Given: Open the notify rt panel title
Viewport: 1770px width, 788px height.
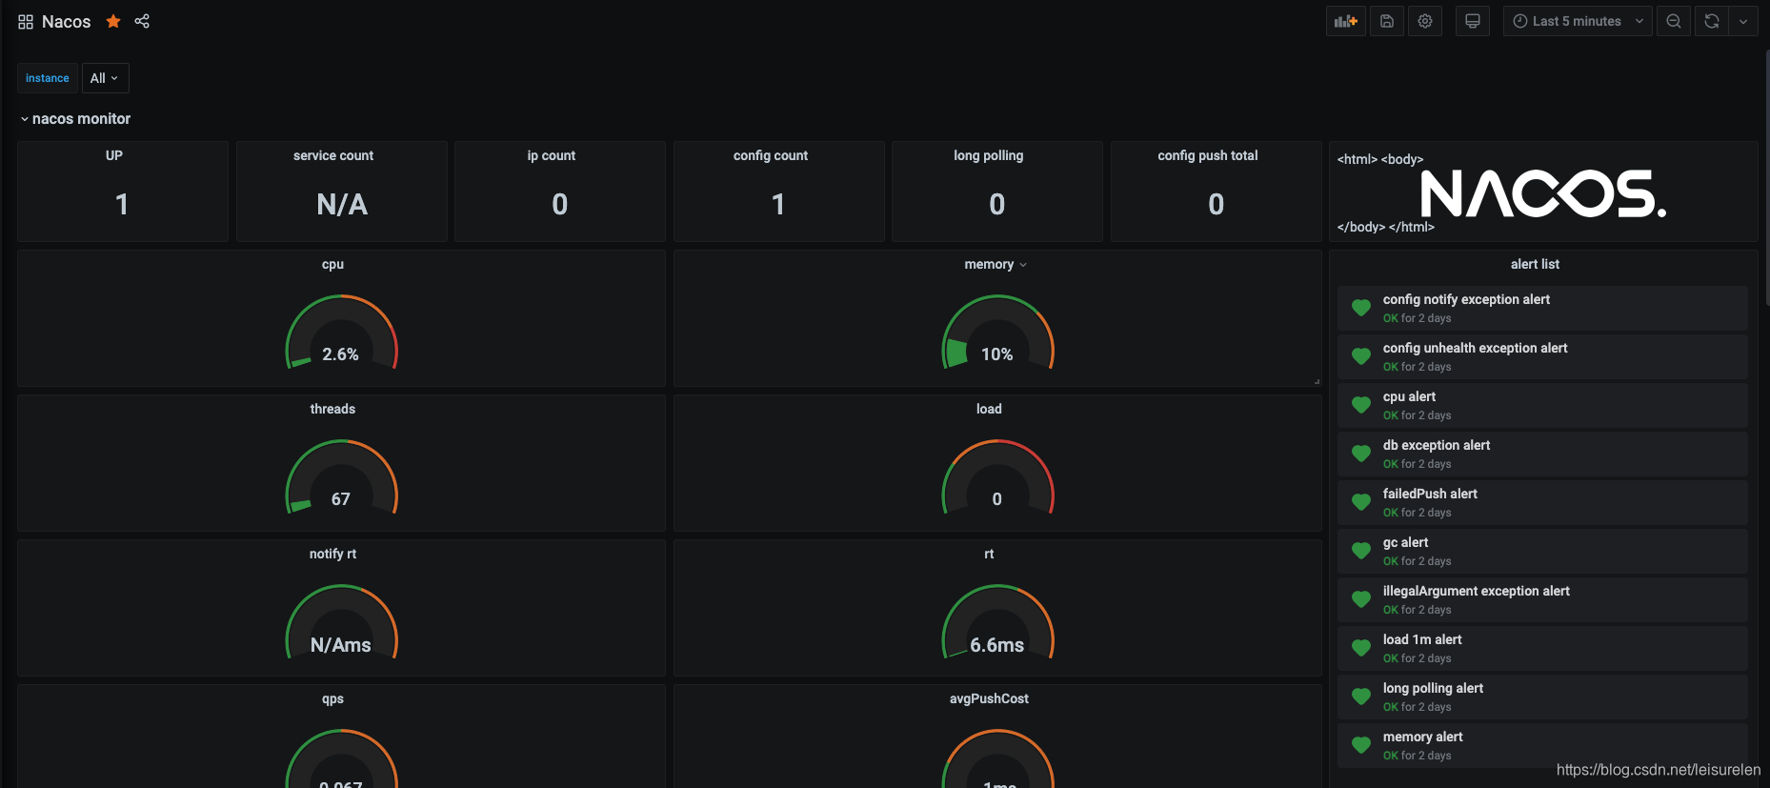Looking at the screenshot, I should coord(332,554).
